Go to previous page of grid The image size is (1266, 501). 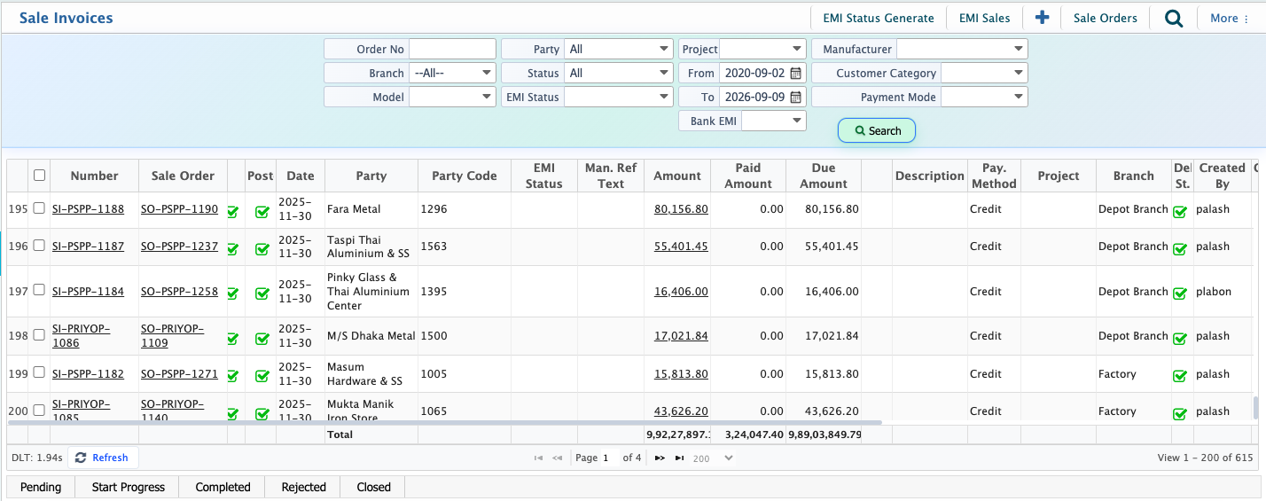tap(558, 458)
